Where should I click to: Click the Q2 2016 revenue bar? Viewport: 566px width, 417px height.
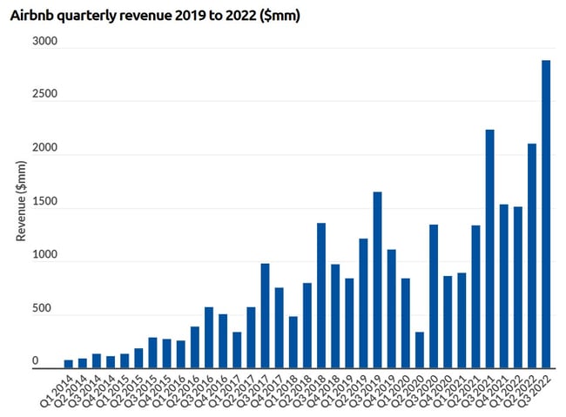[195, 347]
